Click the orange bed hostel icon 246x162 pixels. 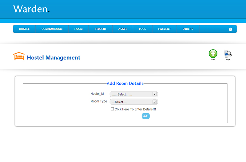(18, 56)
